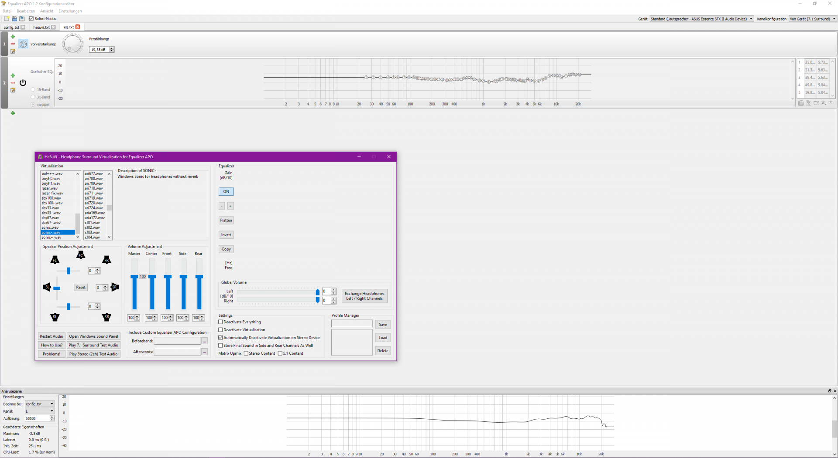Screen dimensions: 838x458
Task: Click Play 7.1 Surround Test Audio
Action: [x=93, y=345]
